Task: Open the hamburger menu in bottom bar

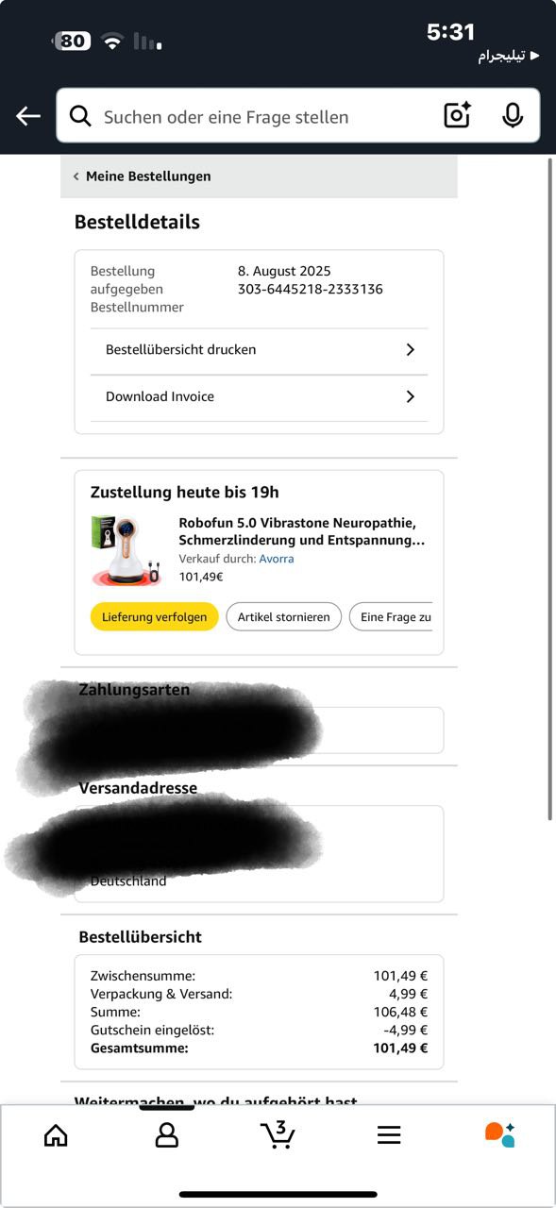Action: coord(389,1135)
